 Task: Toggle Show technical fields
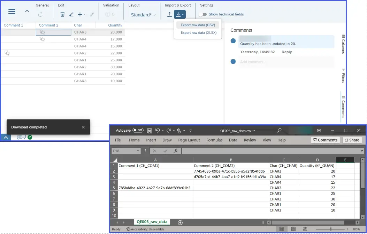coord(202,14)
